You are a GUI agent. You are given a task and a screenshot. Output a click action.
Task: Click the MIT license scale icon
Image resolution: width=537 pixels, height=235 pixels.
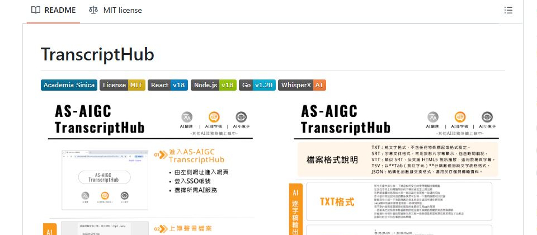[93, 10]
